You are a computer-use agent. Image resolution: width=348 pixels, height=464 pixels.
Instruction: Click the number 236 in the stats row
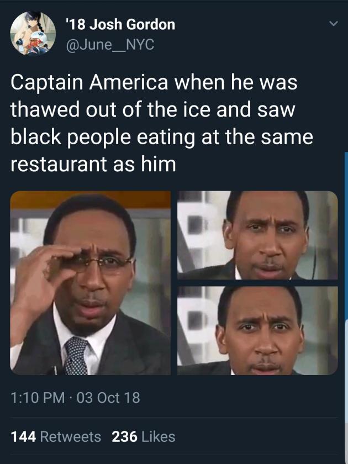[125, 437]
